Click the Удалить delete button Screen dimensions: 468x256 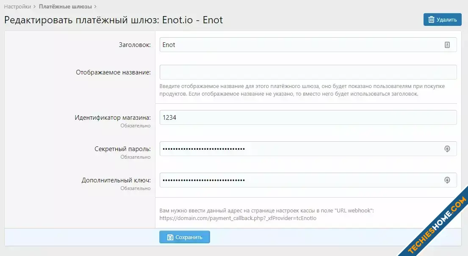[x=442, y=20]
